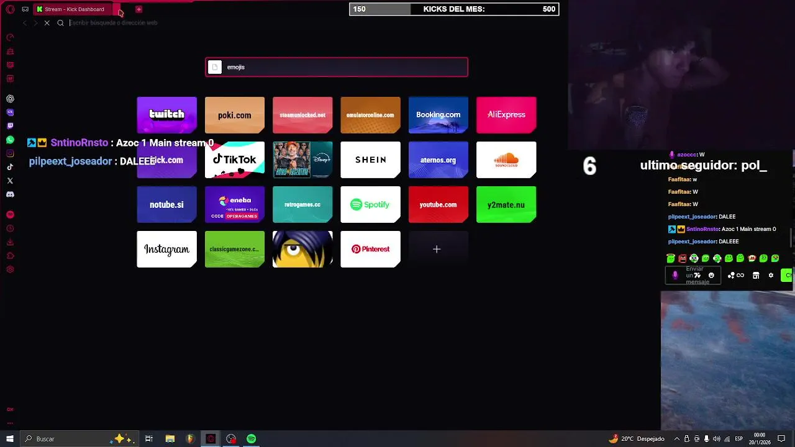
Task: Open the classicgamezone speed dial tile
Action: (x=234, y=249)
